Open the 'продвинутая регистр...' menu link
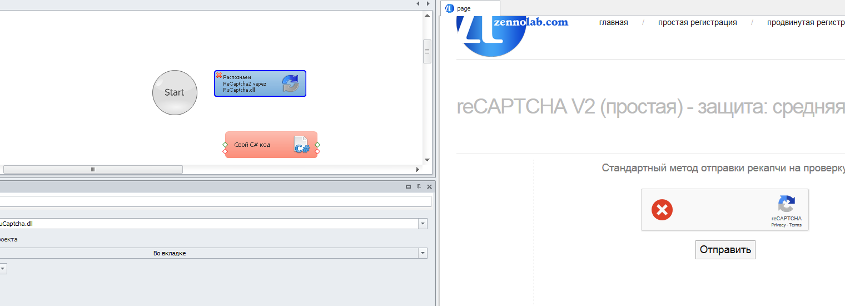Image resolution: width=845 pixels, height=306 pixels. coord(806,22)
